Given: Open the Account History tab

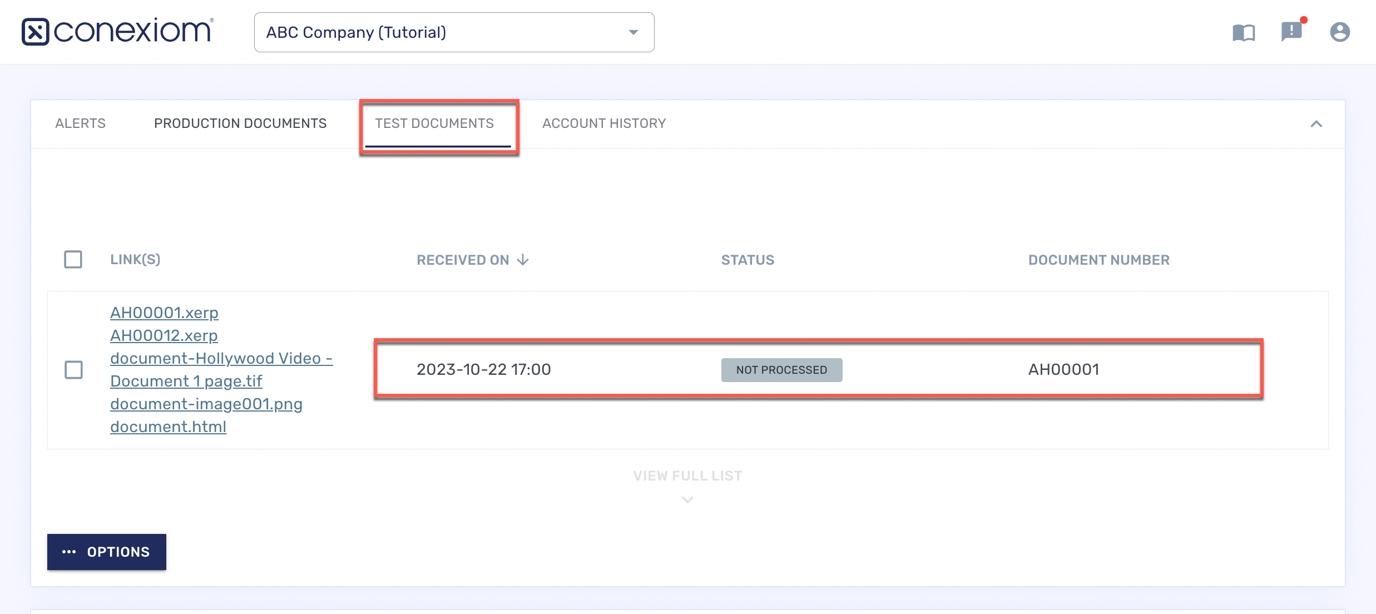Looking at the screenshot, I should click(x=604, y=123).
